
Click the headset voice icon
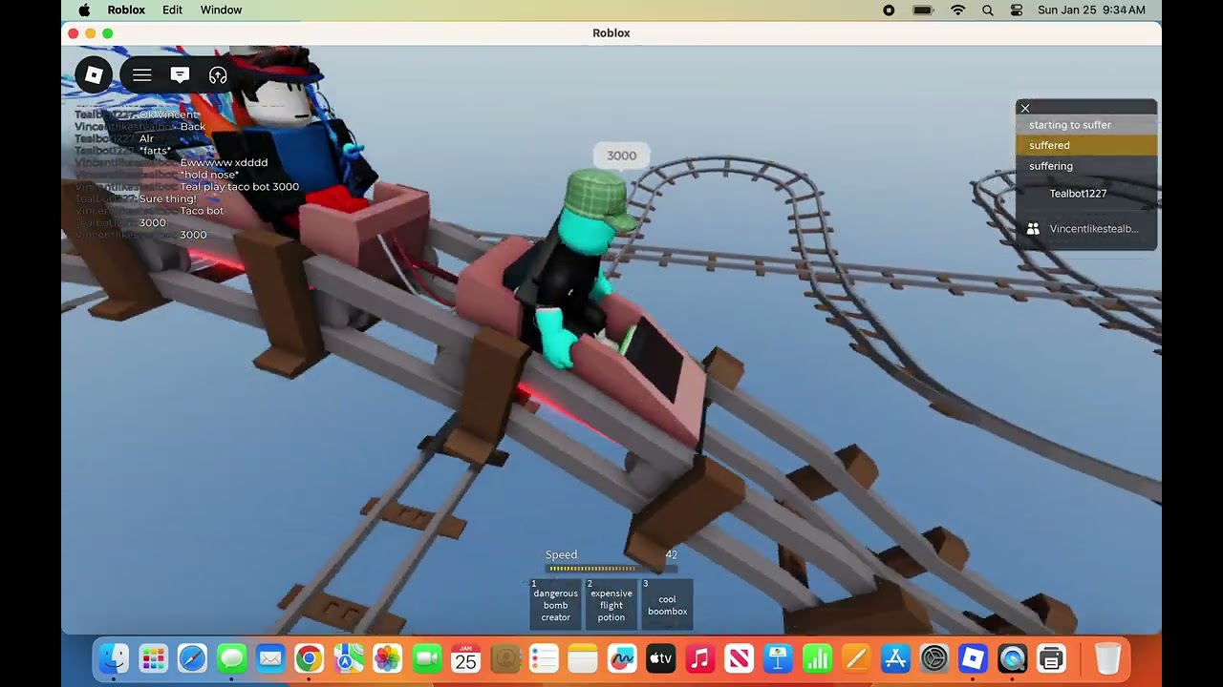coord(218,74)
